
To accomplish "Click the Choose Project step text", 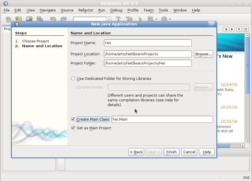I will [x=36, y=41].
